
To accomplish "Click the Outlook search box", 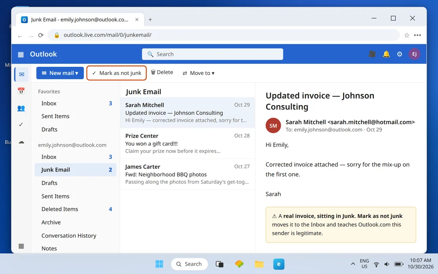I will tap(212, 54).
